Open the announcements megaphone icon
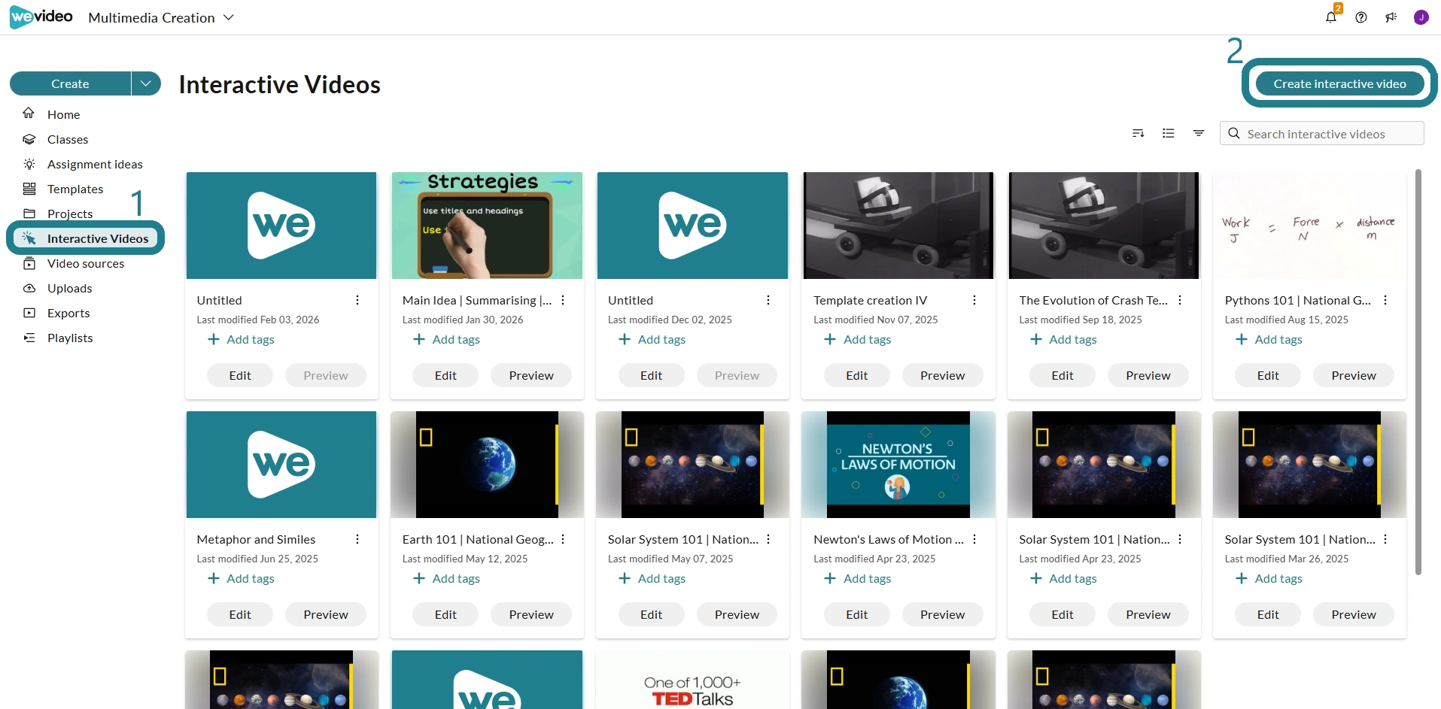The image size is (1441, 709). (1391, 17)
